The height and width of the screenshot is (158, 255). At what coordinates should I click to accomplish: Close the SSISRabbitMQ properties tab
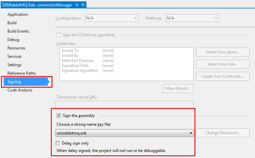(83, 5)
